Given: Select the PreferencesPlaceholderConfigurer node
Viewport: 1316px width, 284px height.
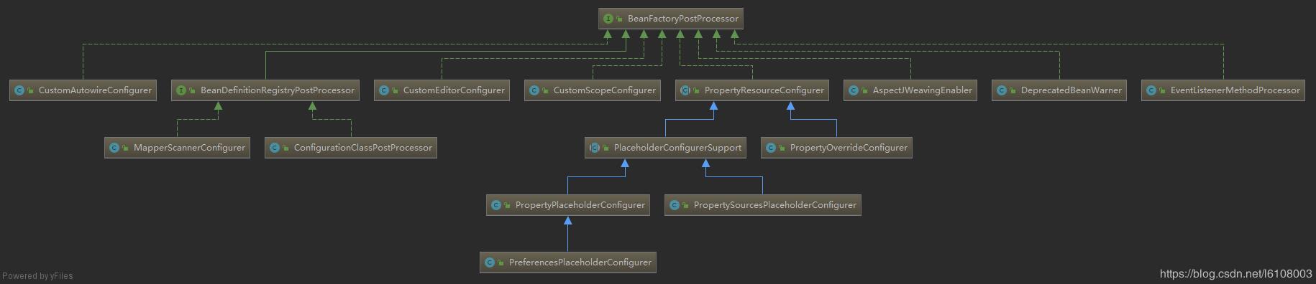Looking at the screenshot, I should (x=568, y=262).
